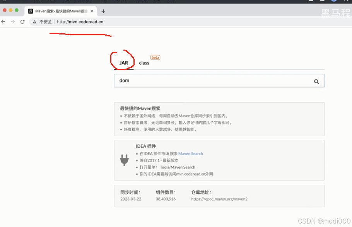Reload the page with the refresh icon
This screenshot has width=352, height=227.
click(22, 22)
